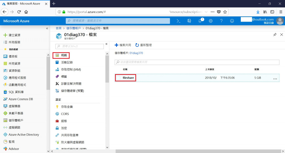Open the 01diag370 storage account link

[136, 53]
